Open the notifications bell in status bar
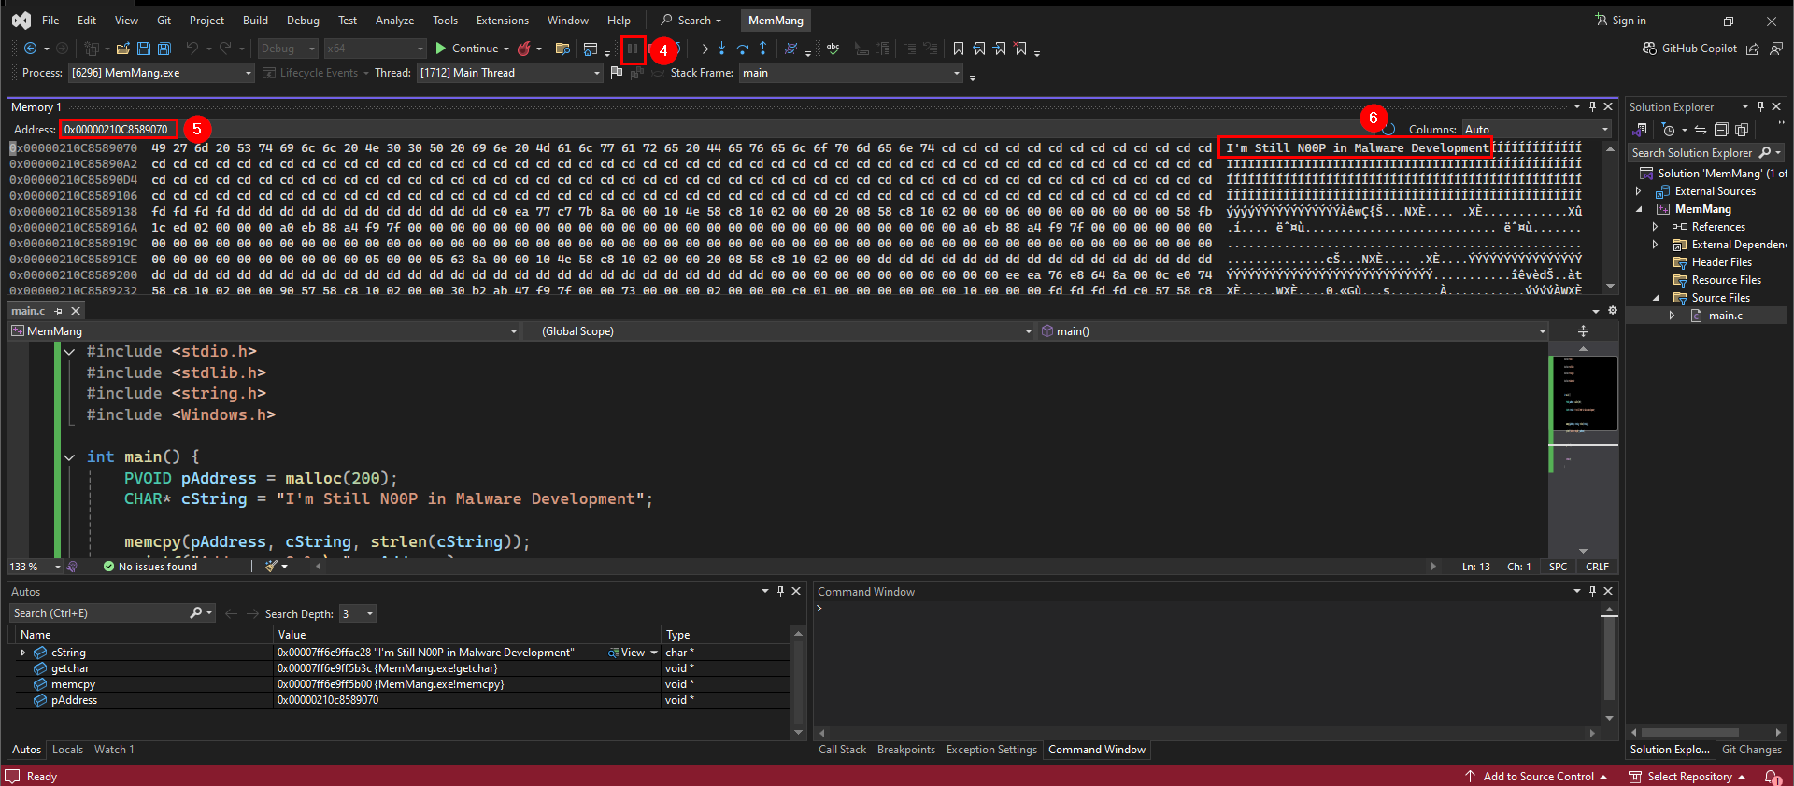This screenshot has width=1794, height=786. pos(1772,777)
